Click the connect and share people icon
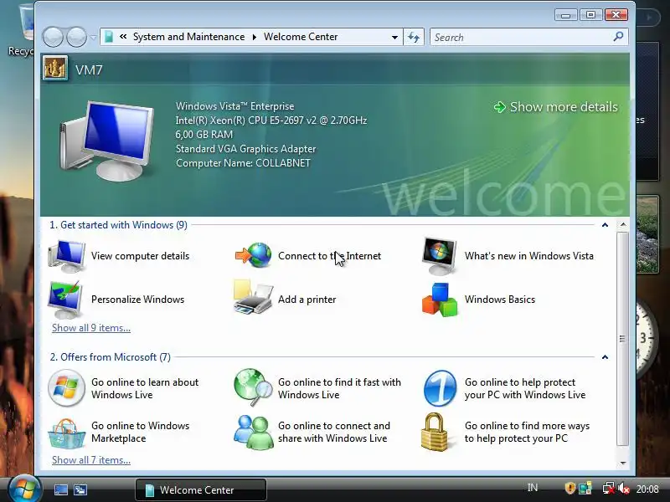The image size is (670, 502). [253, 432]
